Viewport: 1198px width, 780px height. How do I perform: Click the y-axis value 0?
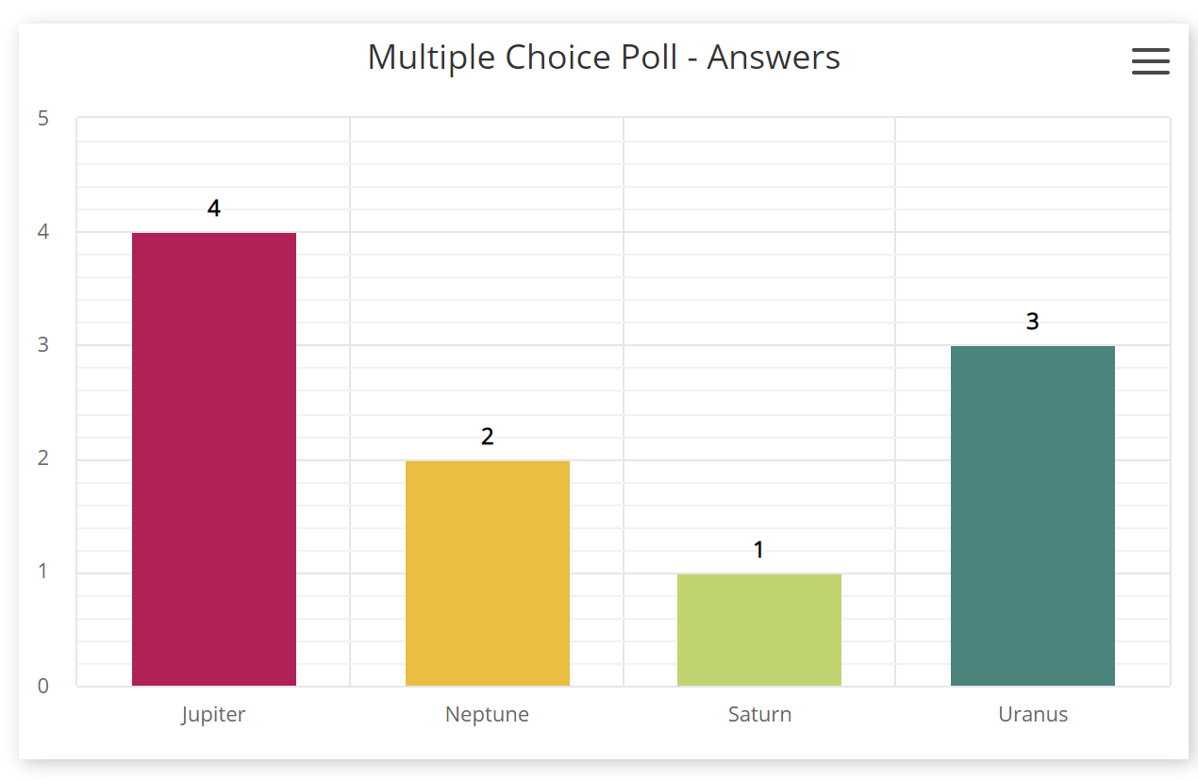point(43,687)
